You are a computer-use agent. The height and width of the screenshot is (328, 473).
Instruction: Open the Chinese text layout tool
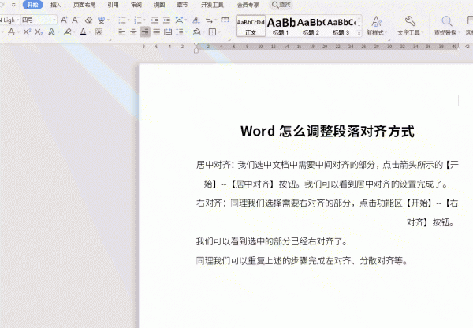tap(179, 20)
